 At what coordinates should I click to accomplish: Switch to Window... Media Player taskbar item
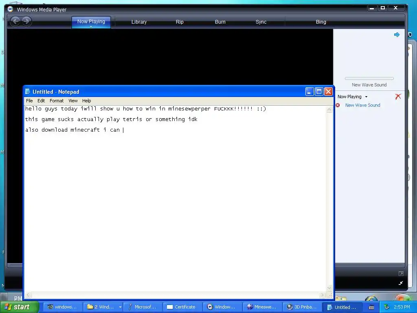coord(222,307)
